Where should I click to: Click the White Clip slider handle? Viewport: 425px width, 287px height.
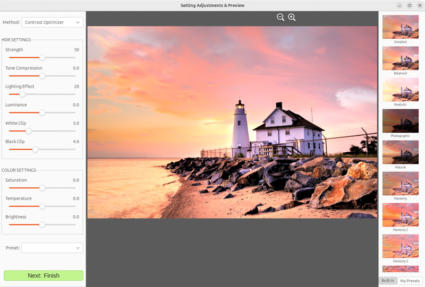(29, 131)
